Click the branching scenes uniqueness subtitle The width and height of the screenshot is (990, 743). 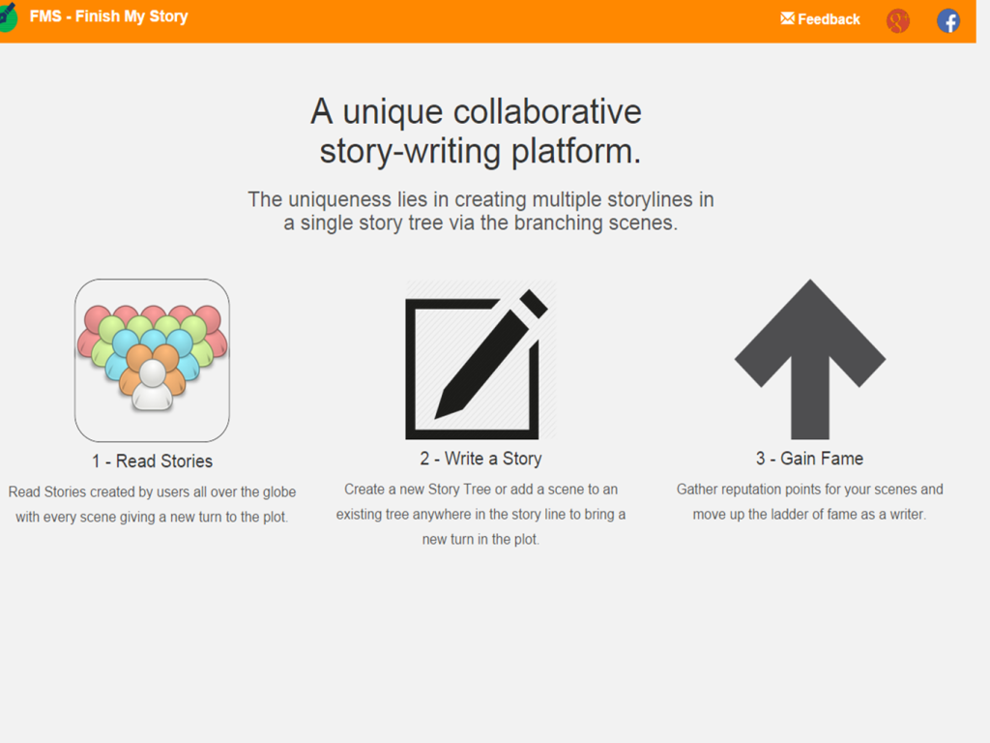(x=480, y=211)
